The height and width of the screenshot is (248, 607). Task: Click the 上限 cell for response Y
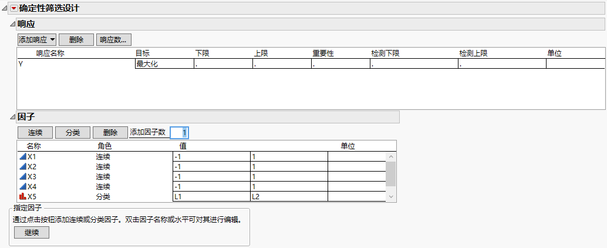point(282,64)
